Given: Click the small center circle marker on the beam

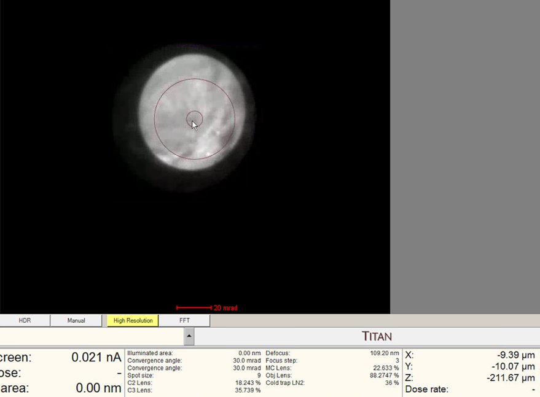Looking at the screenshot, I should coord(194,118).
